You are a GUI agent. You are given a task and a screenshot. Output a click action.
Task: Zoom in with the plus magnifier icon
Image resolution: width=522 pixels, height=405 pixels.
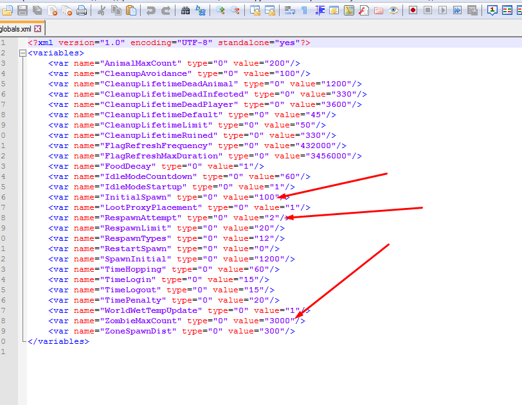(x=220, y=11)
